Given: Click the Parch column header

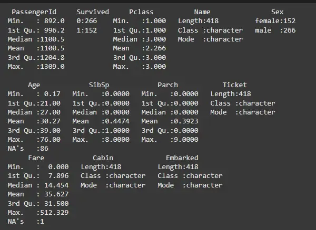Looking at the screenshot, I should (167, 85).
